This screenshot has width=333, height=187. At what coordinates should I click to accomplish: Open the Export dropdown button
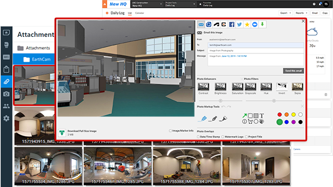286,13
